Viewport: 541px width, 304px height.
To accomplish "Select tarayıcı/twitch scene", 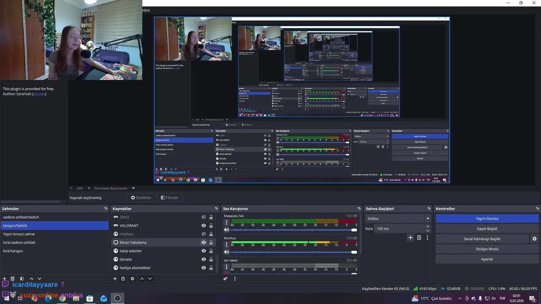I will (x=55, y=225).
